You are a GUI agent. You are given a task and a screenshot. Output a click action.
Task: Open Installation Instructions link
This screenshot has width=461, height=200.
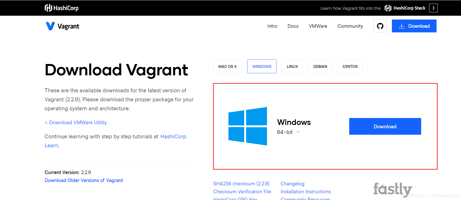coord(306,192)
